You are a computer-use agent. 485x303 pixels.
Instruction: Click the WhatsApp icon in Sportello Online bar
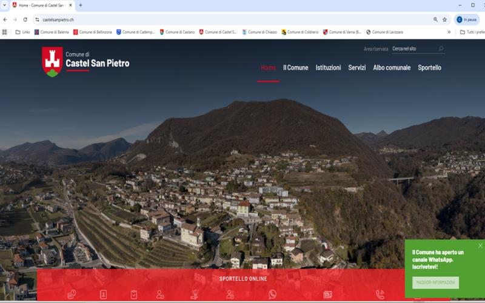[x=272, y=294]
